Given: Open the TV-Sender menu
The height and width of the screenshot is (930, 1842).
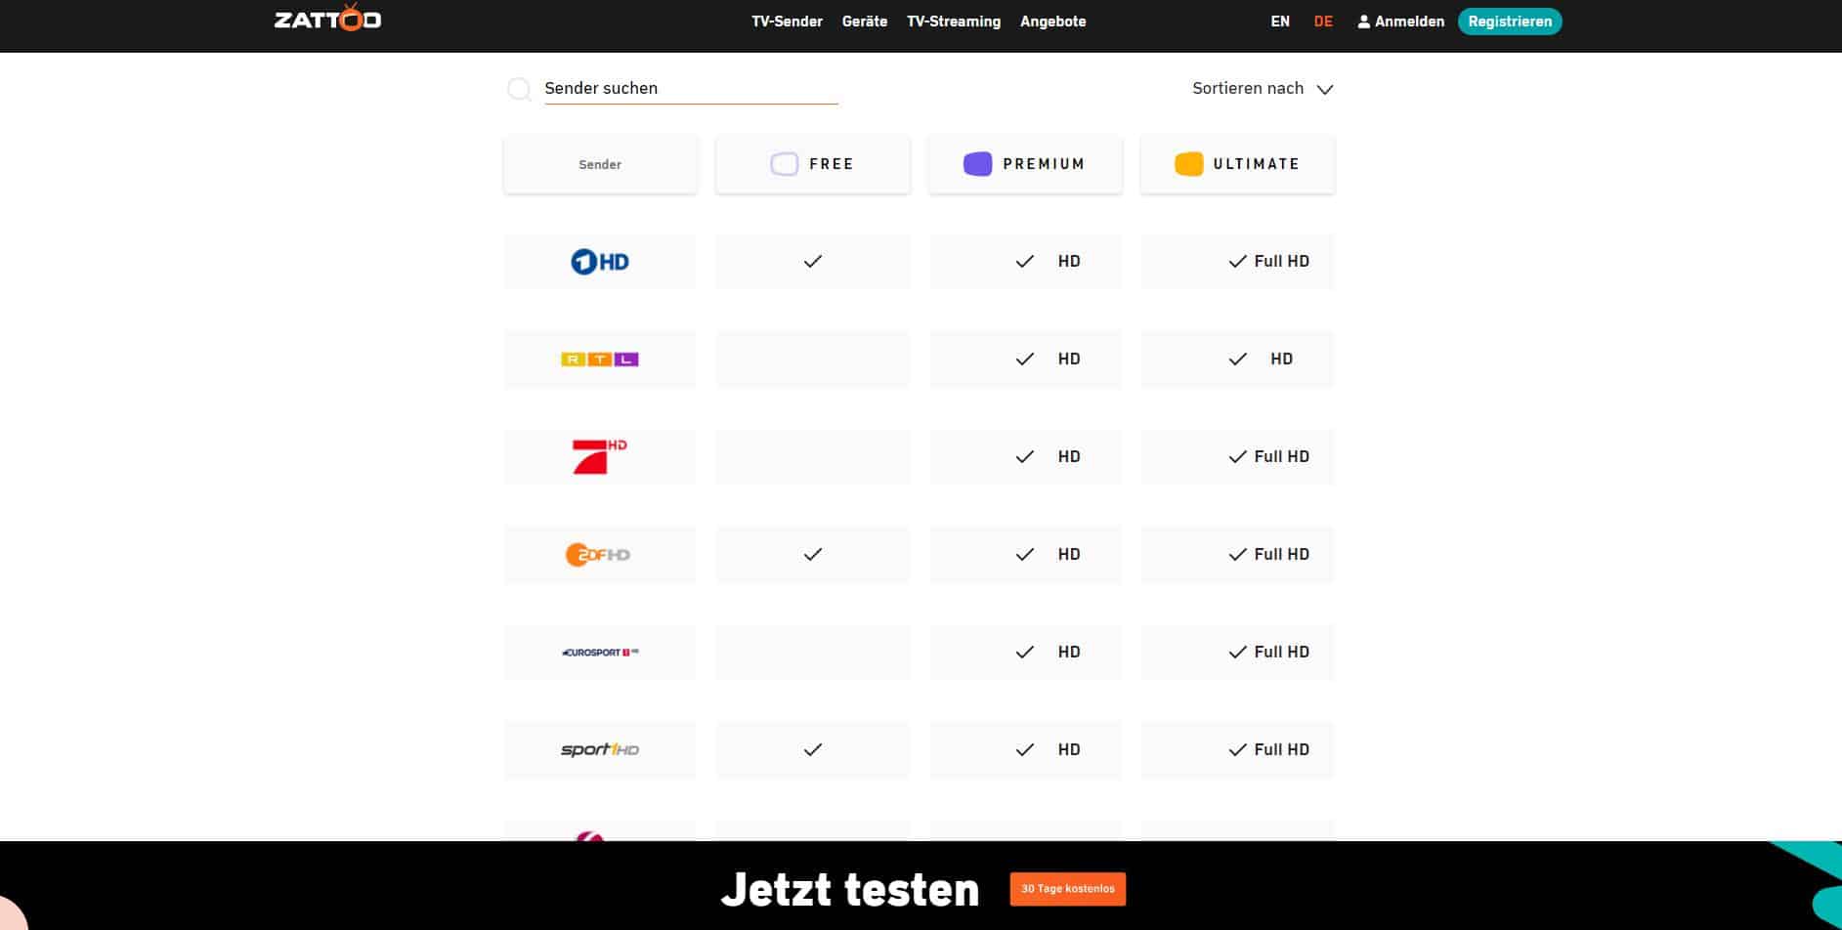Looking at the screenshot, I should [x=787, y=21].
